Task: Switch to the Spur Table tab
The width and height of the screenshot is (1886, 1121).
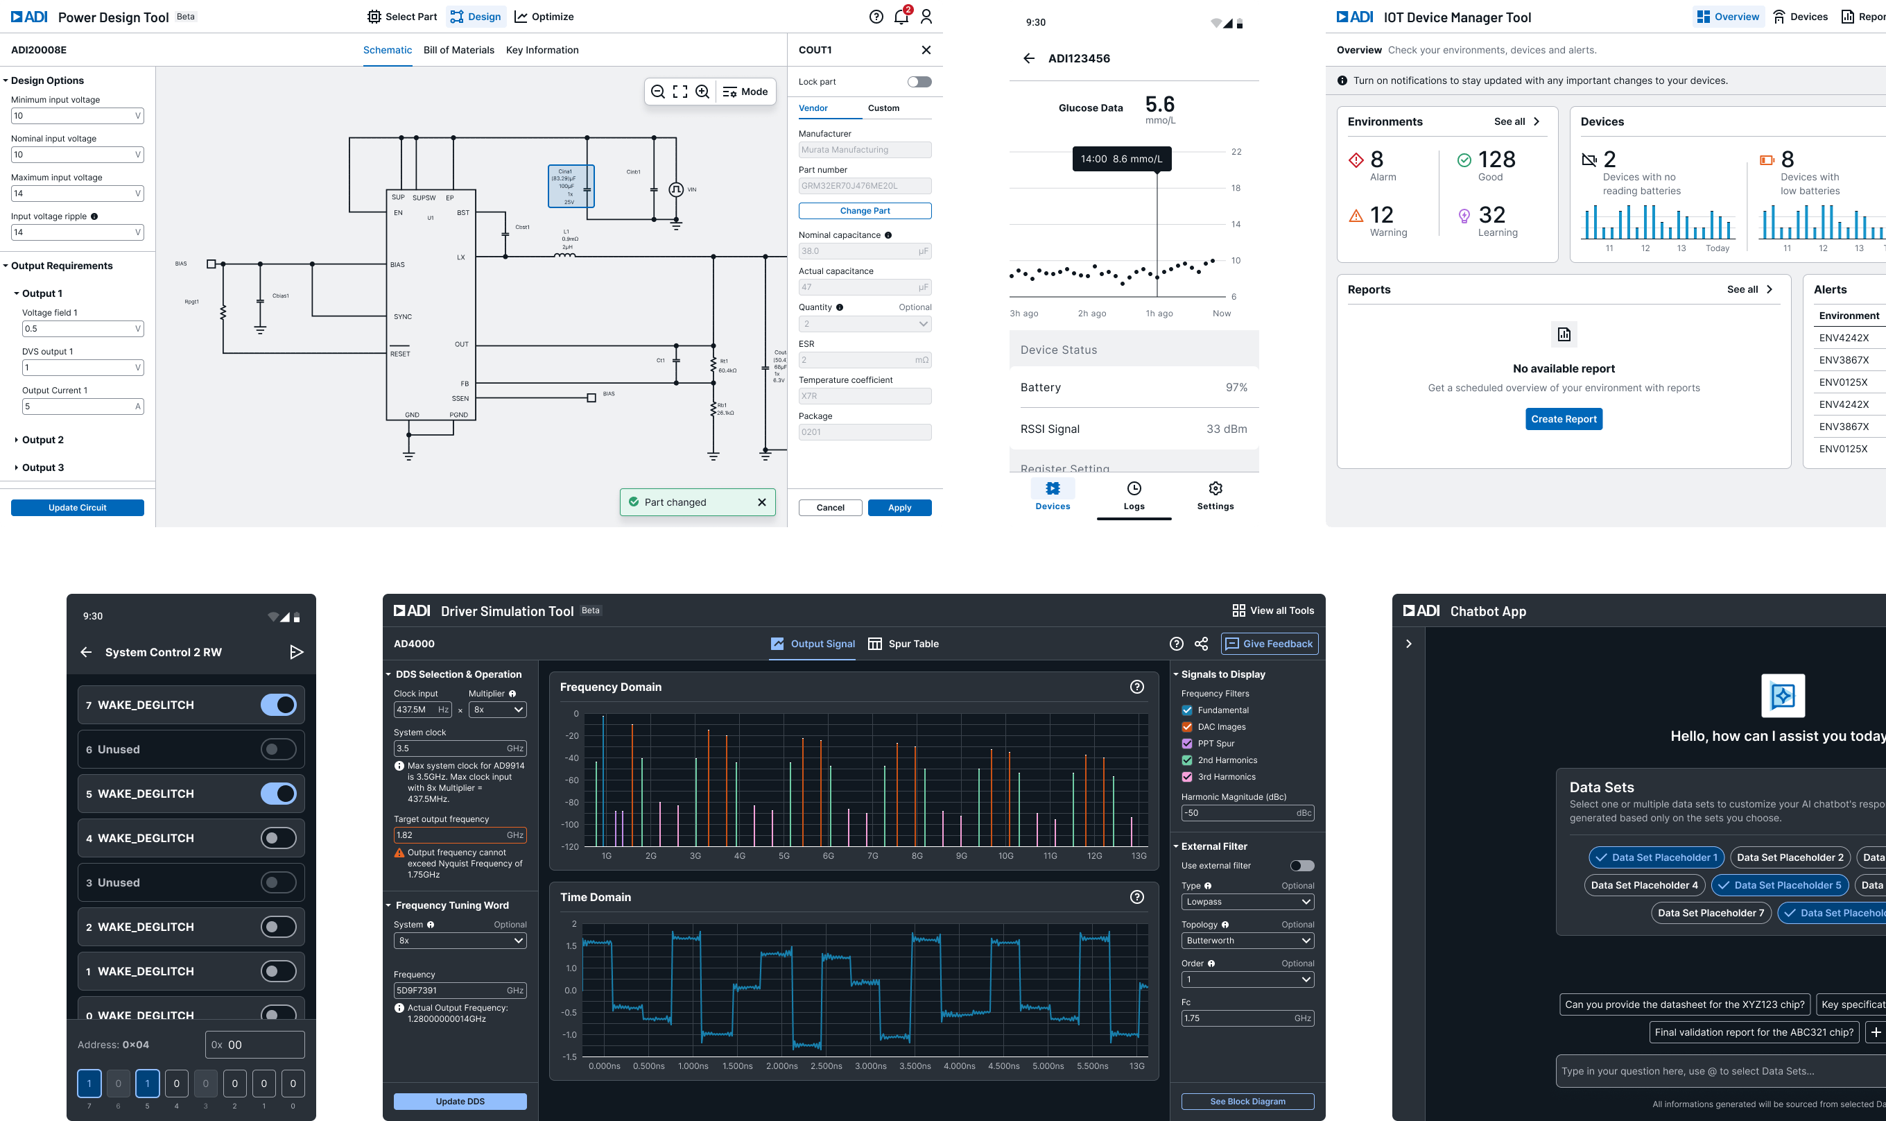Action: (x=903, y=644)
